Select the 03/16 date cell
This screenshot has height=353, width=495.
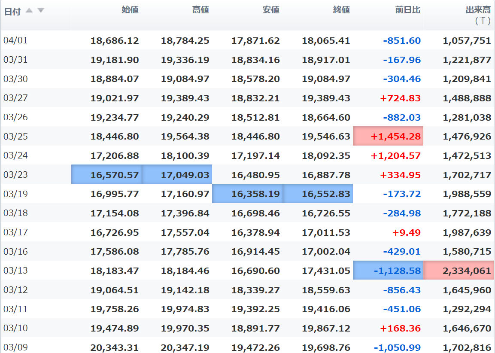pyautogui.click(x=15, y=252)
